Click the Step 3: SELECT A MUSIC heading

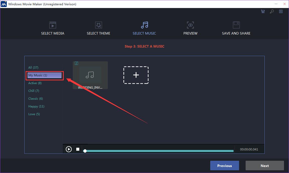[x=144, y=46]
